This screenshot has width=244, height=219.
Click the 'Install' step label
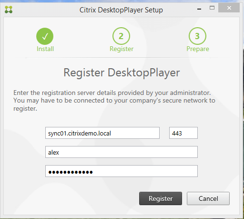pyautogui.click(x=45, y=49)
